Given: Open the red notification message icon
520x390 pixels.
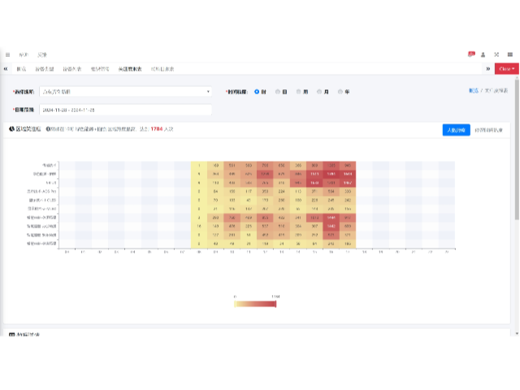Looking at the screenshot, I should [471, 54].
